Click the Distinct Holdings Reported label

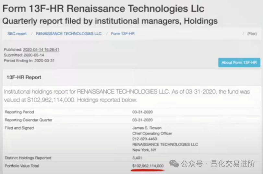pos(28,158)
